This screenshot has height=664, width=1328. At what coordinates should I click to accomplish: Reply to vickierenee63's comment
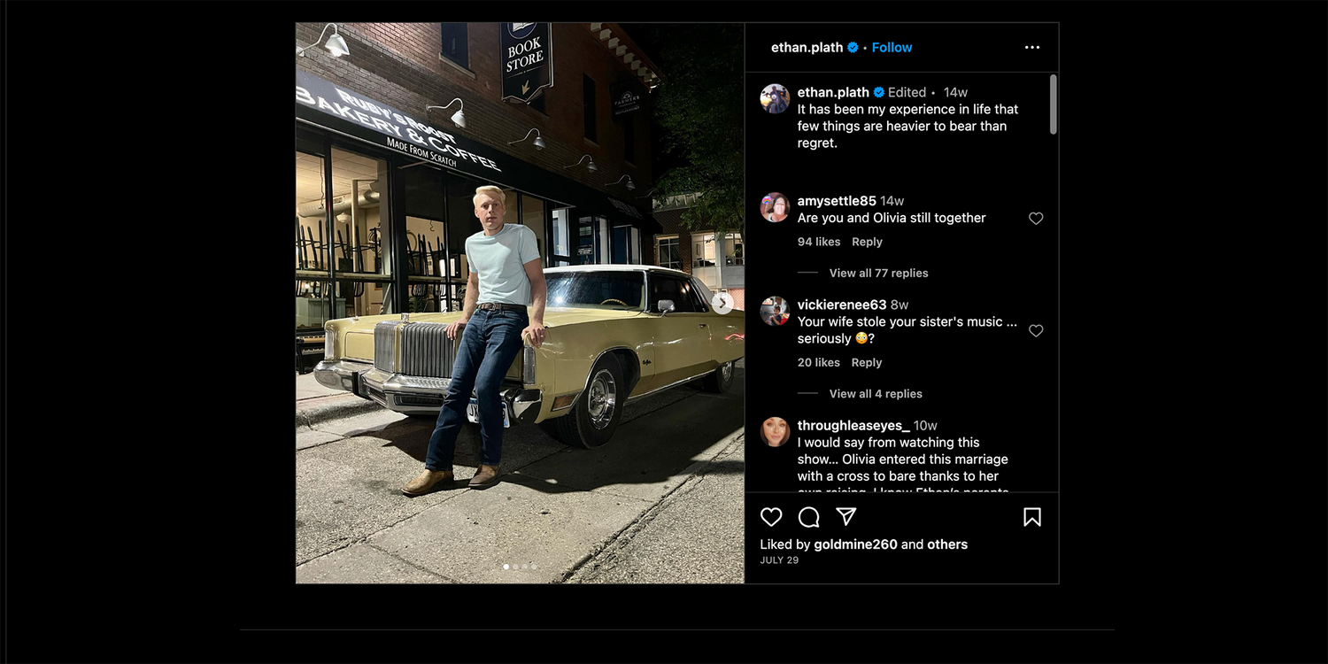pos(867,363)
